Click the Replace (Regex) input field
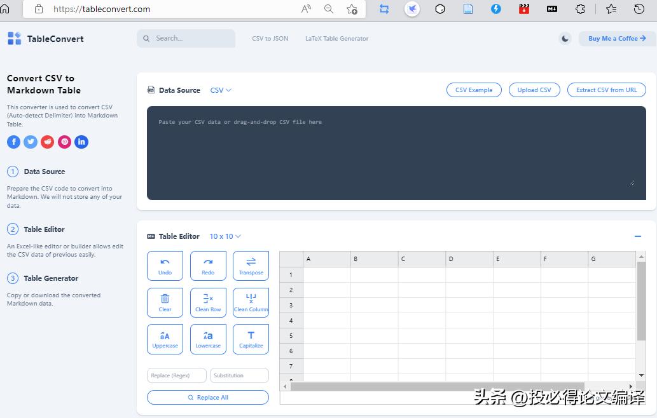This screenshot has width=657, height=418. tap(177, 375)
